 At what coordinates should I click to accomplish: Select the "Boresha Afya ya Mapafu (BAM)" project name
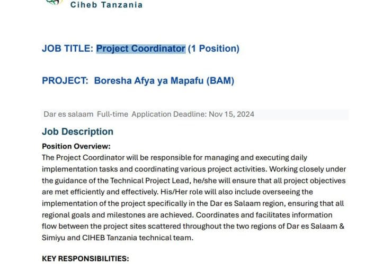[x=164, y=81]
